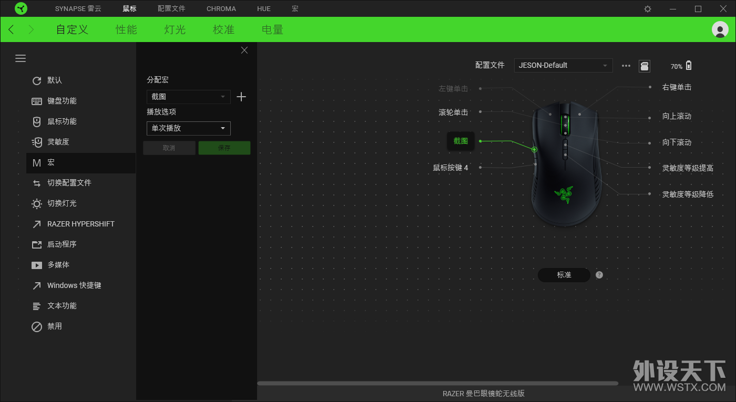The width and height of the screenshot is (736, 402).
Task: Click the horizontal scrollbar at the bottom
Action: (x=437, y=384)
